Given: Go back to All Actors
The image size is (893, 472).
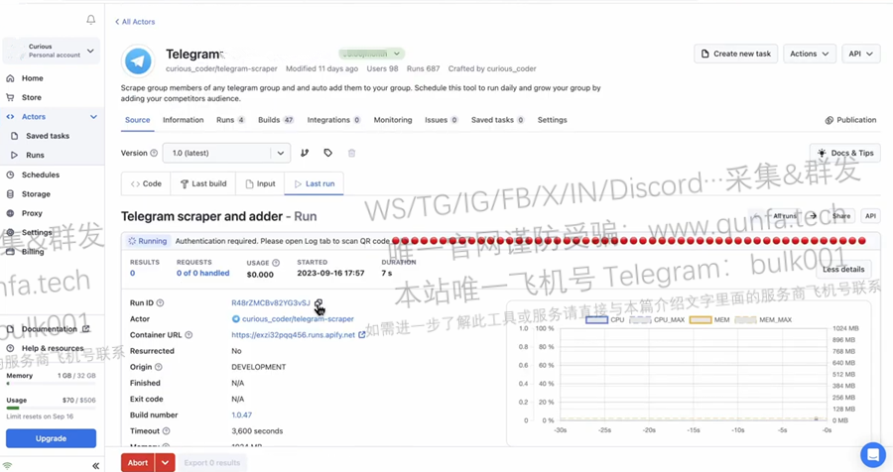Looking at the screenshot, I should pyautogui.click(x=135, y=22).
